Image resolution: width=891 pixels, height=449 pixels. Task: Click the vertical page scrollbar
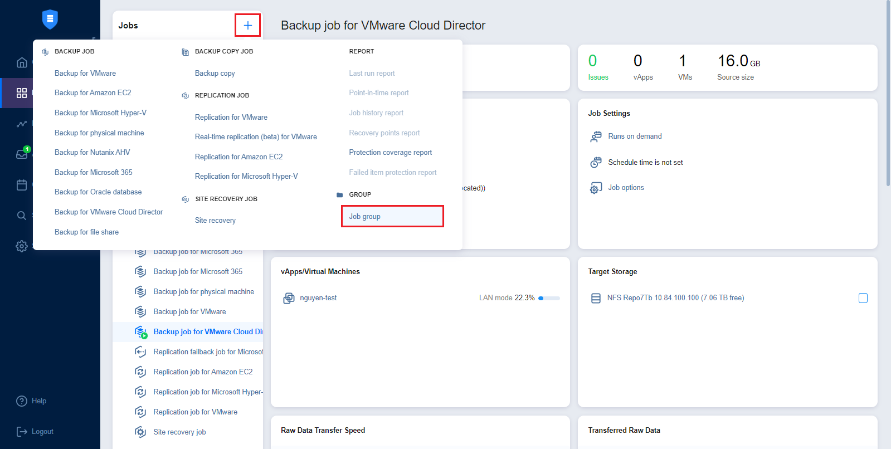(x=888, y=95)
